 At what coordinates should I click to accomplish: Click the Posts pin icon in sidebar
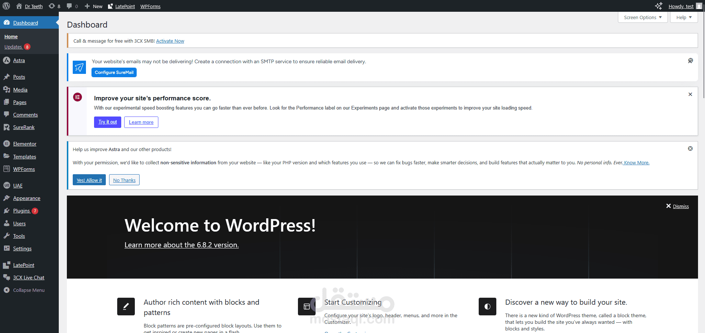7,77
